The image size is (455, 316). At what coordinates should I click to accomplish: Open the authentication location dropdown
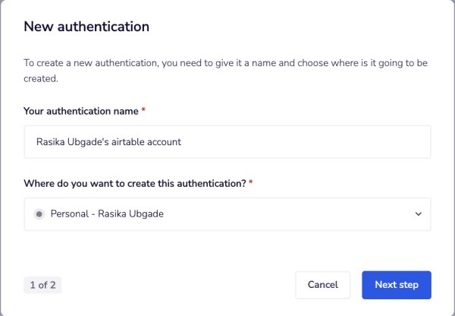227,214
